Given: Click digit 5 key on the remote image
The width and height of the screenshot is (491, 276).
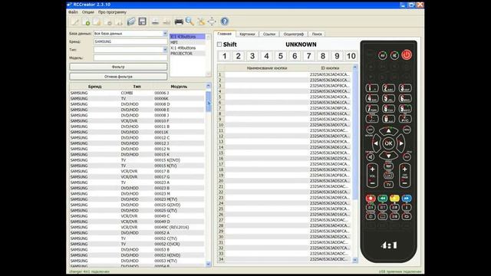Looking at the screenshot, I should point(388,99).
